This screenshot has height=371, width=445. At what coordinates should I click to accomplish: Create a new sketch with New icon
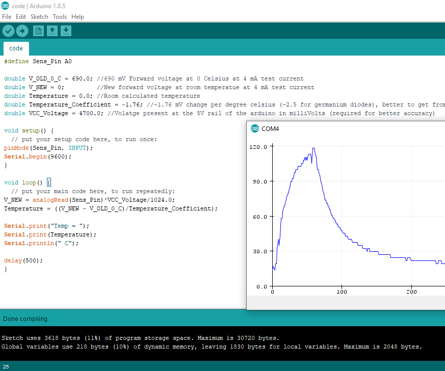pyautogui.click(x=38, y=31)
